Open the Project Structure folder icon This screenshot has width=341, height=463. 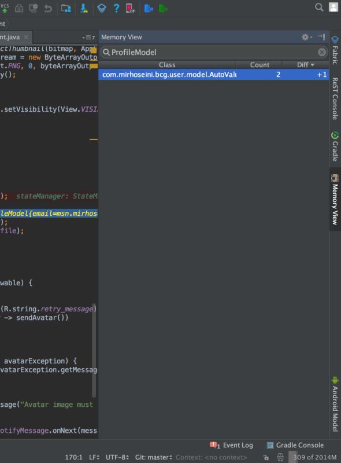66,8
